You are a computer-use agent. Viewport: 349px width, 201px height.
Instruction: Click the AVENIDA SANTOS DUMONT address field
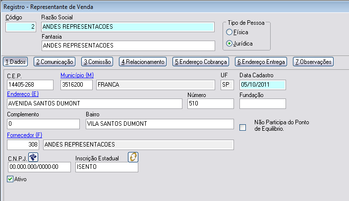pos(95,103)
